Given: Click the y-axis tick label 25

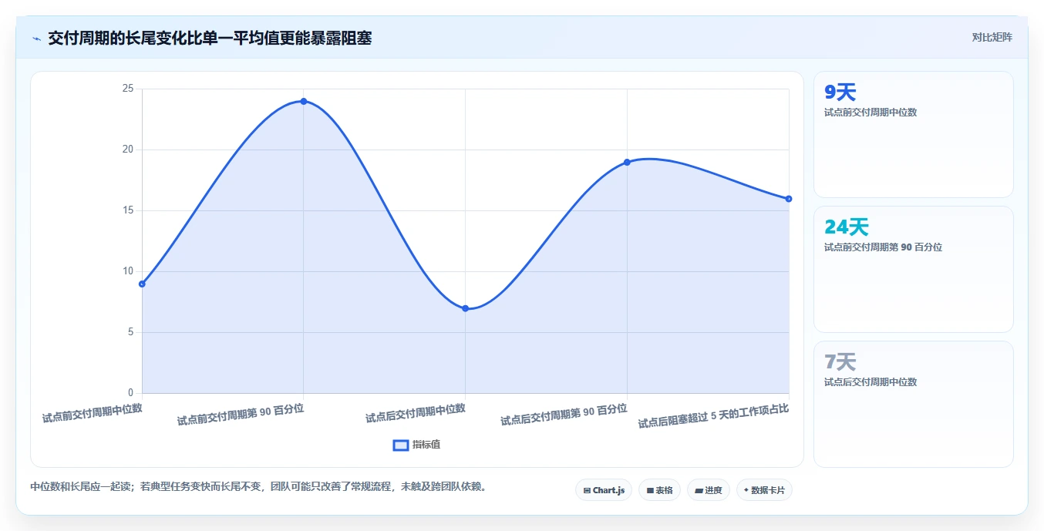Looking at the screenshot, I should point(127,89).
